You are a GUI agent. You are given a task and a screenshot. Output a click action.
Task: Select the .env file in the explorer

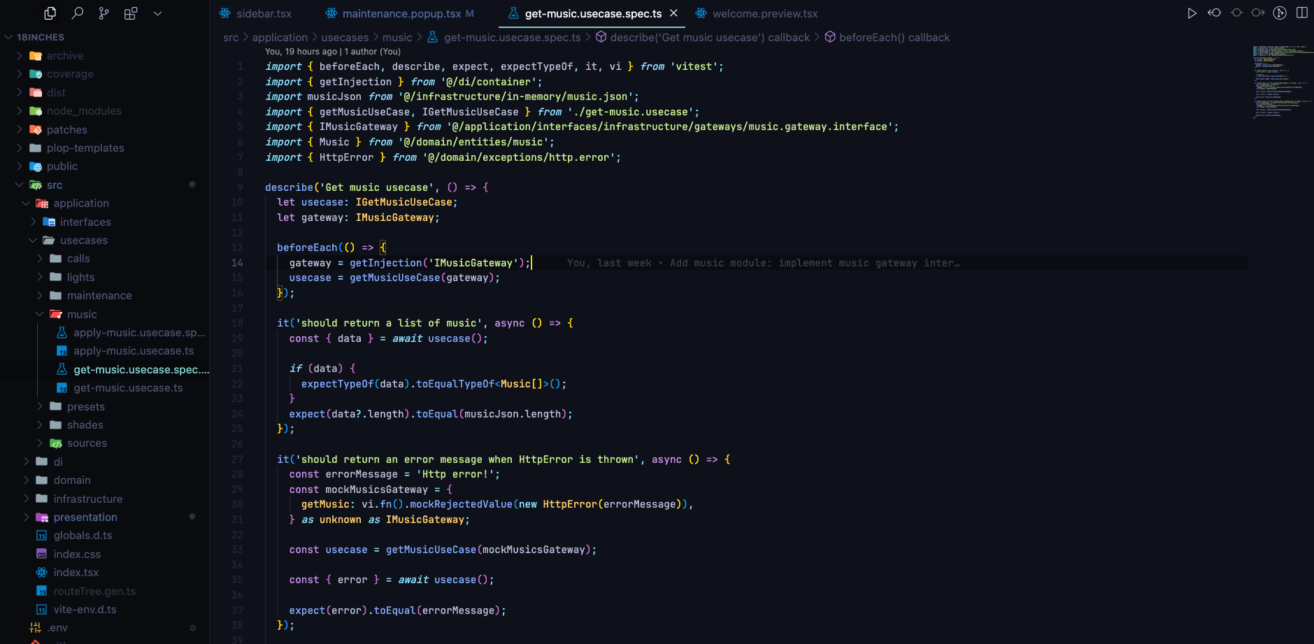[x=56, y=627]
